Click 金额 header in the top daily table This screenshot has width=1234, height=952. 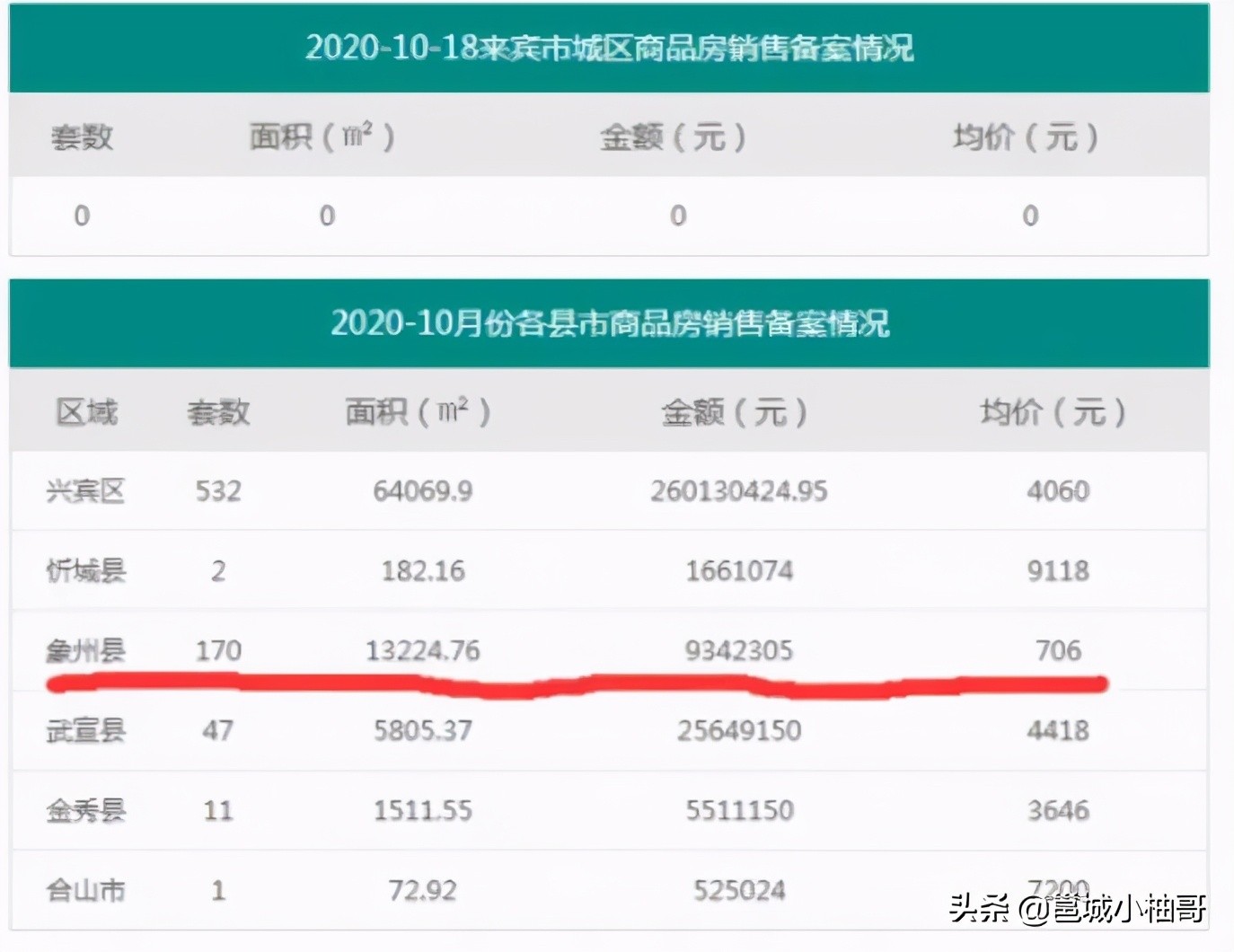tap(672, 137)
